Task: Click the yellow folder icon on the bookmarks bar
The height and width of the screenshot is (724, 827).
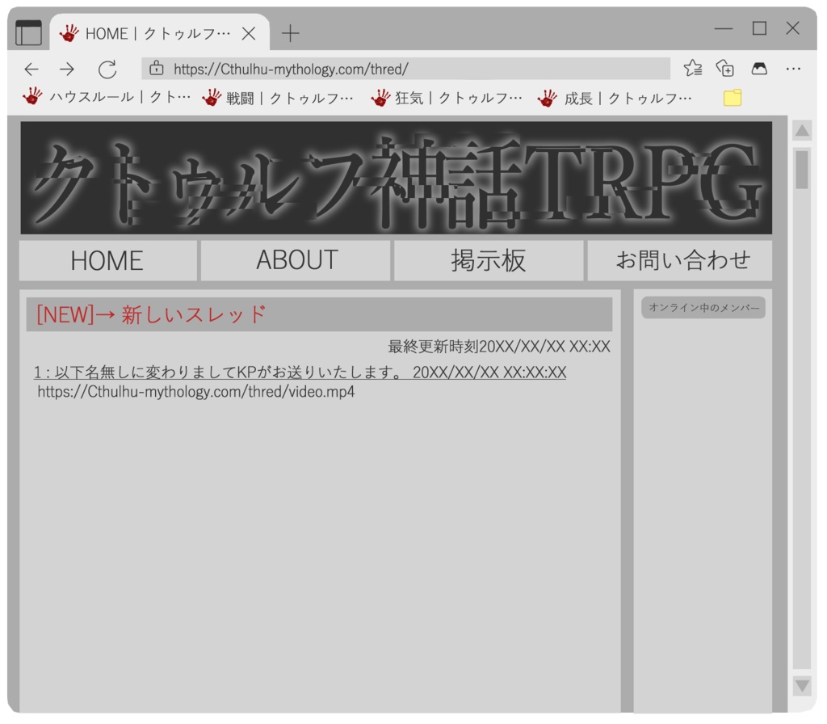Action: point(732,98)
